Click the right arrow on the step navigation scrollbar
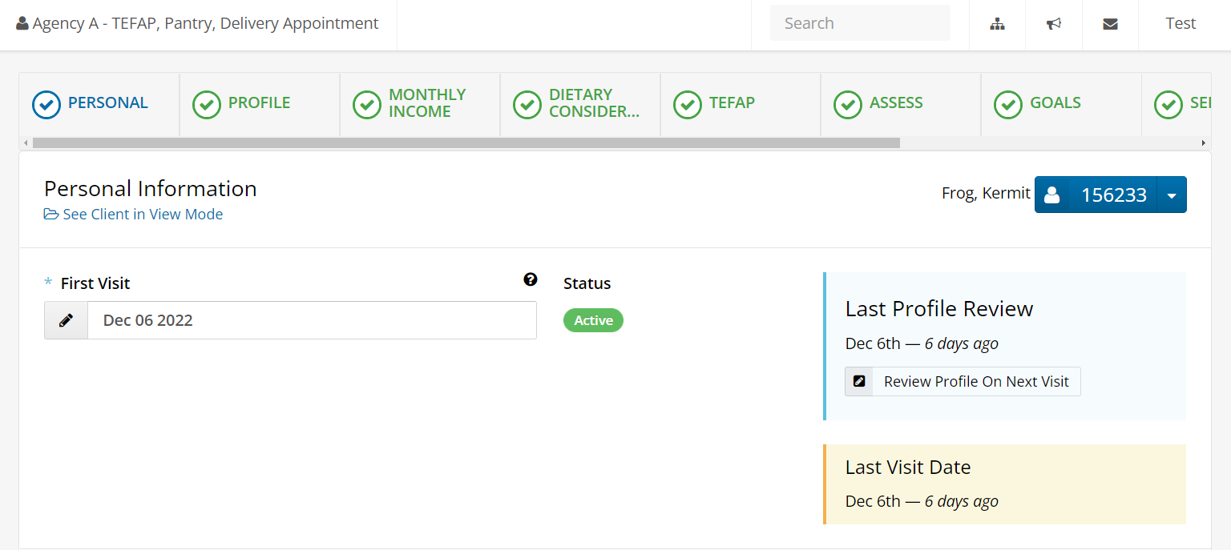 pyautogui.click(x=1204, y=142)
